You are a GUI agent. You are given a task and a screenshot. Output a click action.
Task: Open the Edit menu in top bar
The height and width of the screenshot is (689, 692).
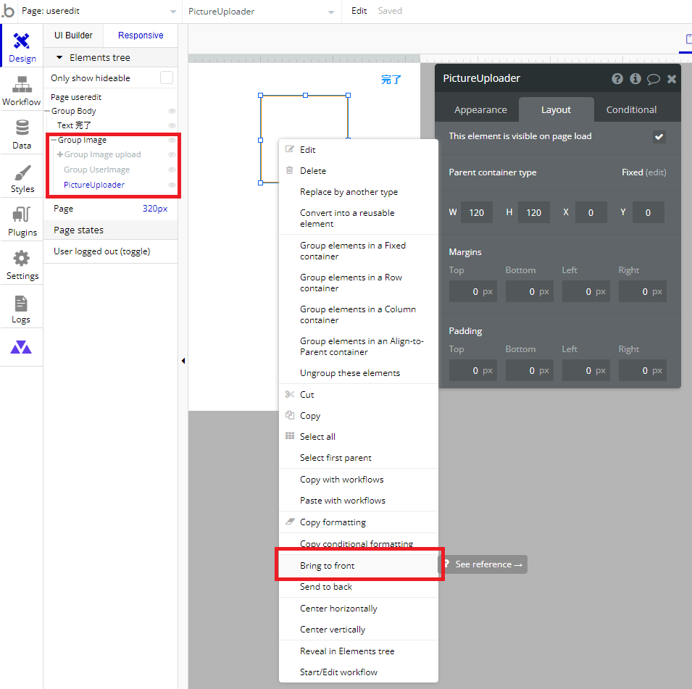(359, 11)
